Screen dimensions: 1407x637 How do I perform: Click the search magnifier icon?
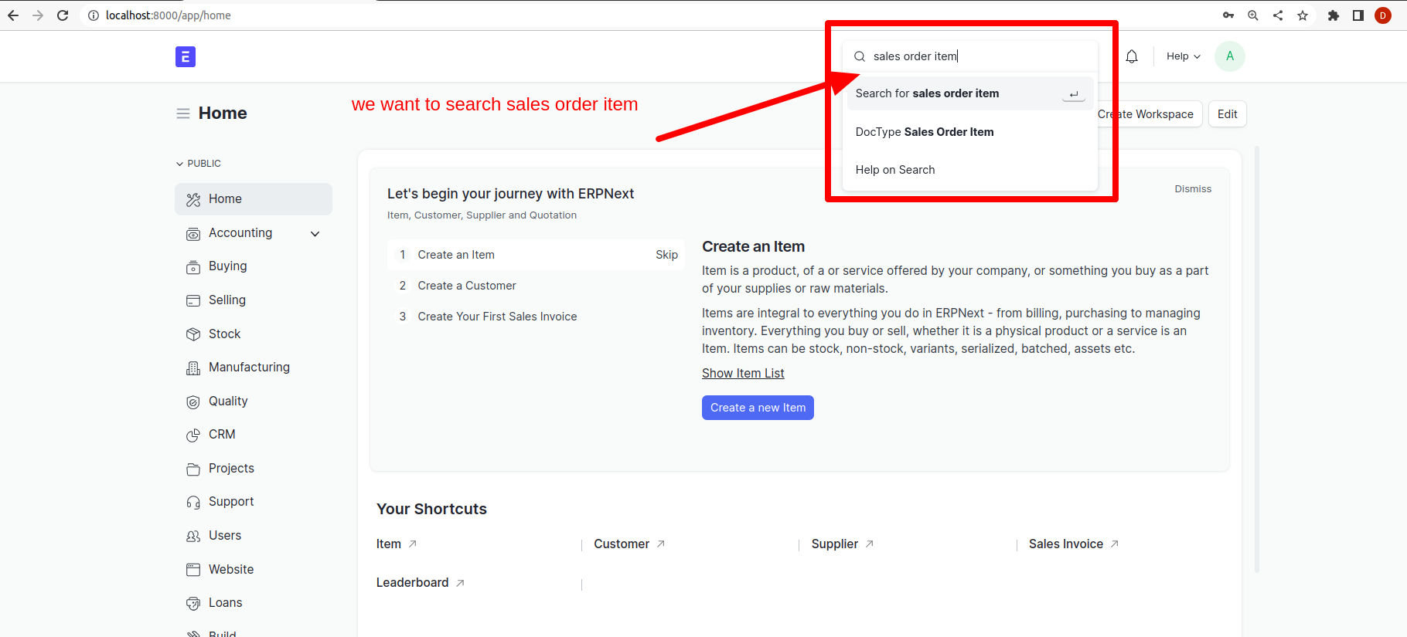click(x=860, y=56)
